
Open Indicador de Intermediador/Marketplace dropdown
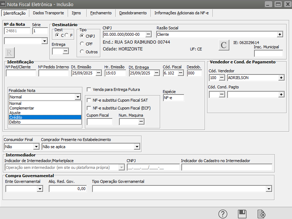pyautogui.click(x=121, y=167)
